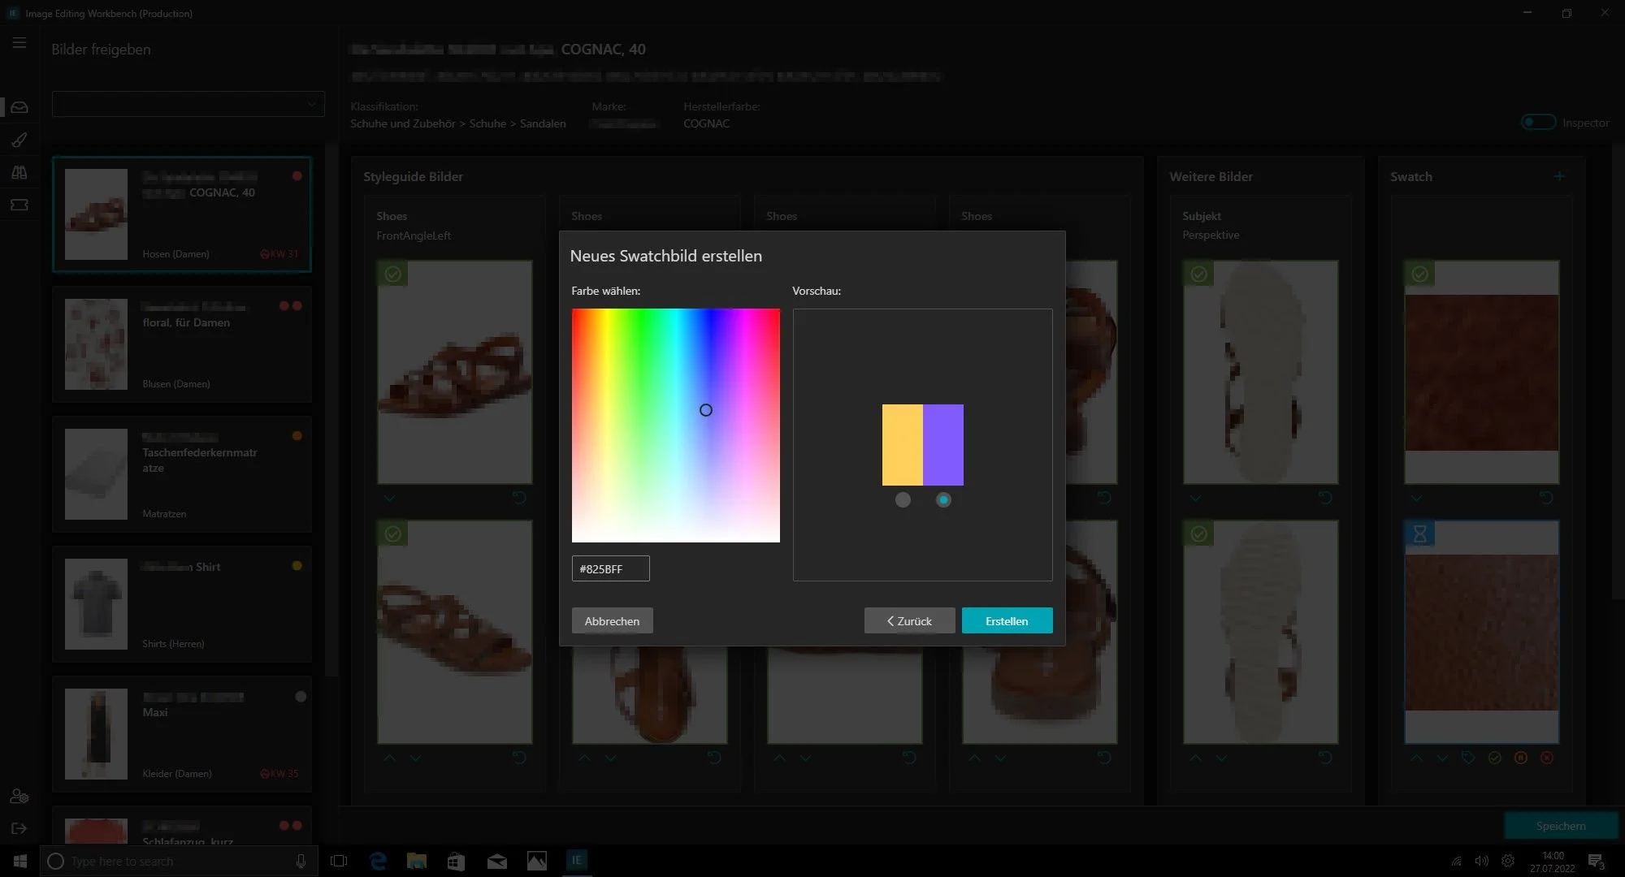This screenshot has height=877, width=1625.
Task: Select the gray radio dot under yellow swatch
Action: click(903, 500)
